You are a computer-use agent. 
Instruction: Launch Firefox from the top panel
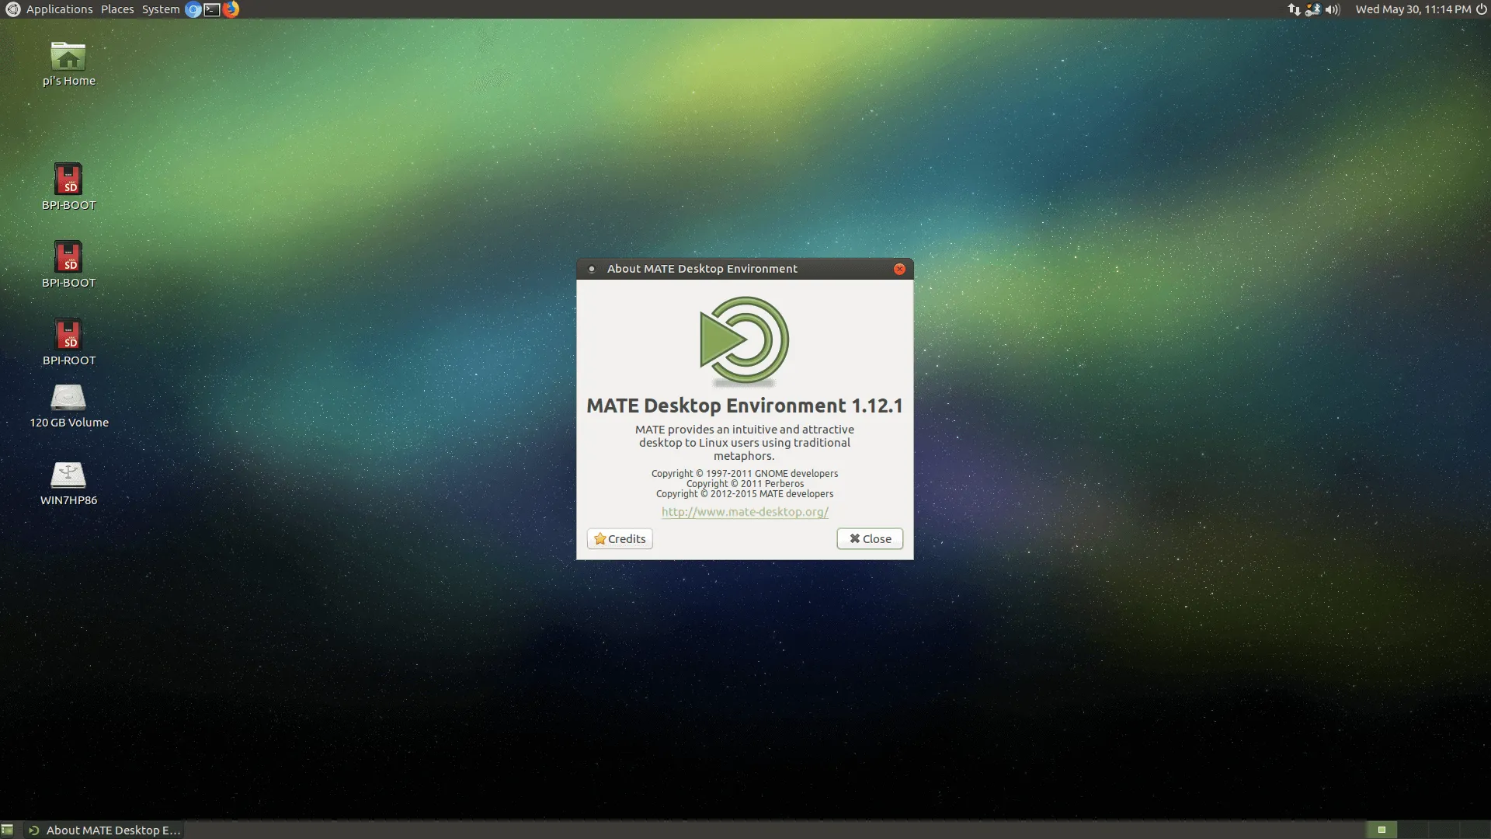[231, 9]
